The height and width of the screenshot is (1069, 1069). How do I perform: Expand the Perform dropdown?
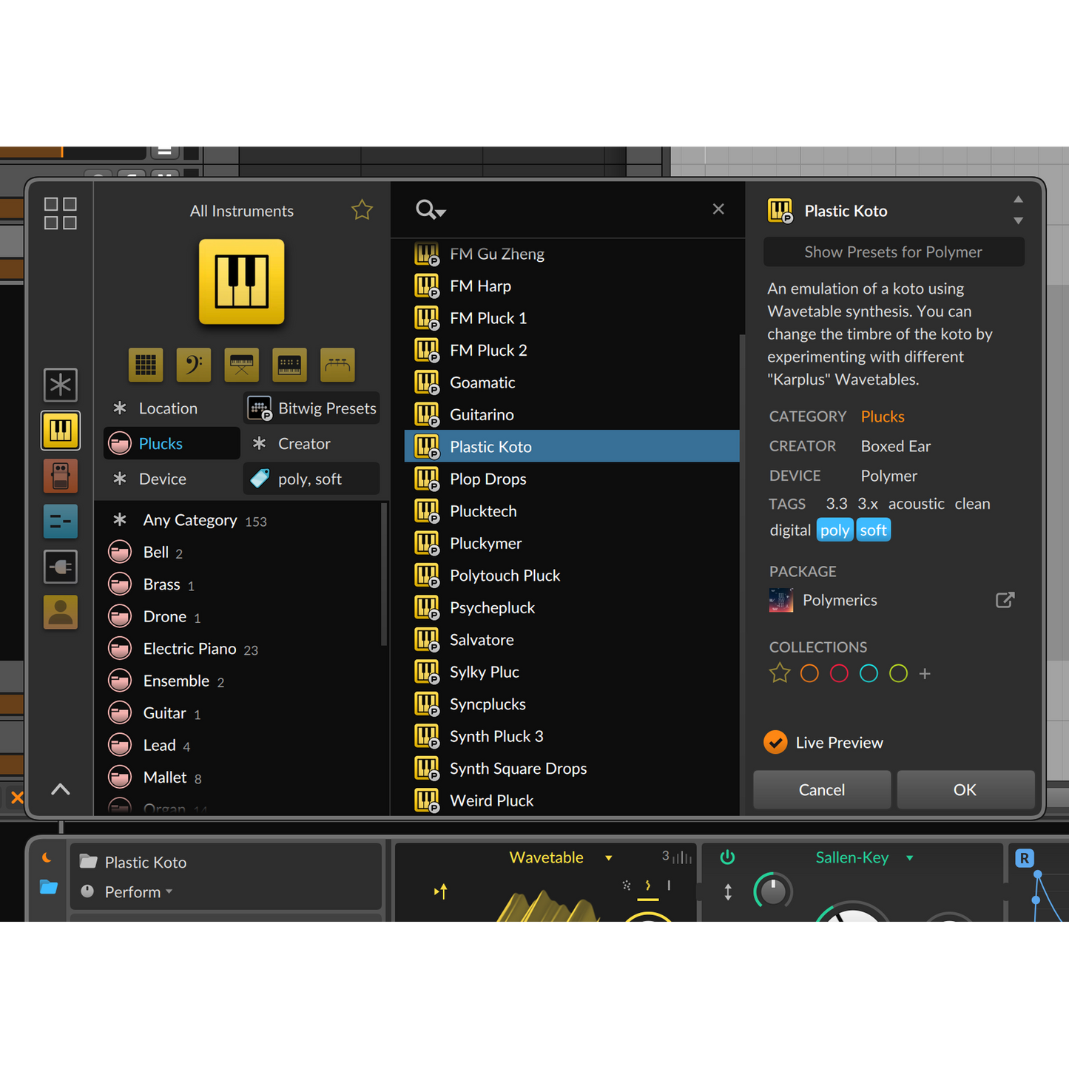[x=169, y=891]
